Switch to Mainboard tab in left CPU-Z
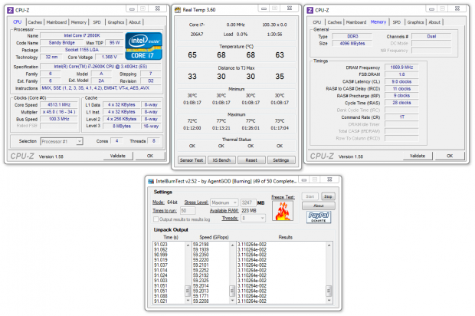The image size is (475, 316). (x=57, y=22)
